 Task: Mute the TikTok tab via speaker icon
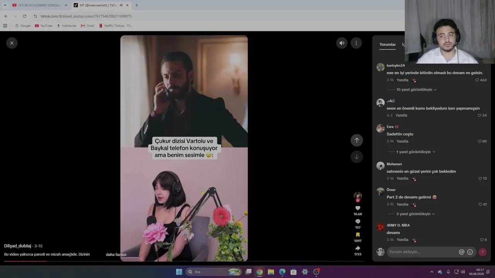tap(121, 5)
